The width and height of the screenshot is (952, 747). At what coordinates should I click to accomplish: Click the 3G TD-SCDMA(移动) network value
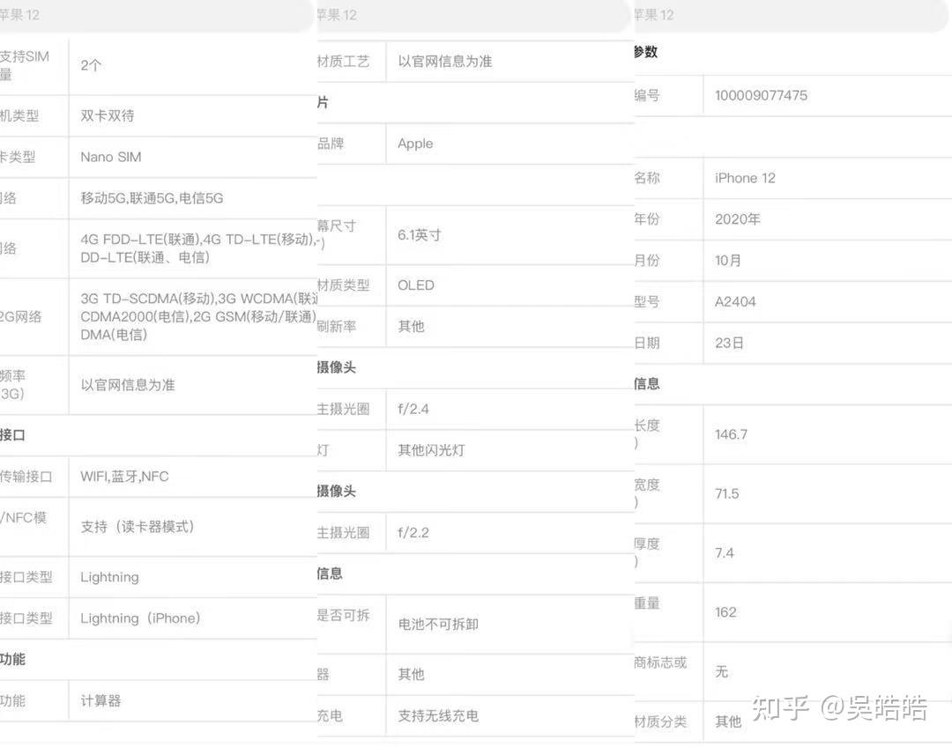coord(198,316)
